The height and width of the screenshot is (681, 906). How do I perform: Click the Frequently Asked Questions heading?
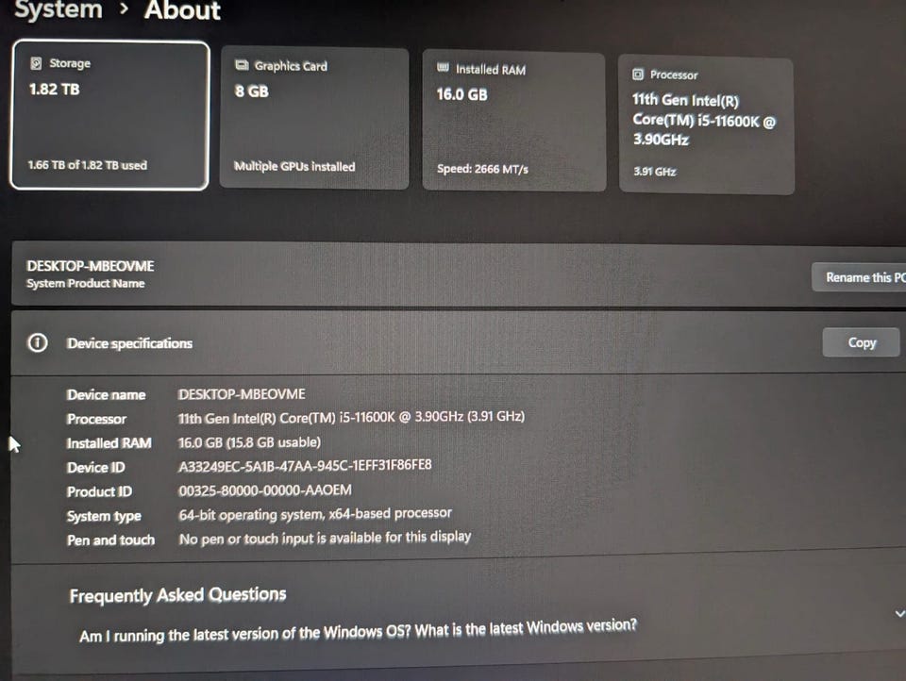(x=177, y=595)
